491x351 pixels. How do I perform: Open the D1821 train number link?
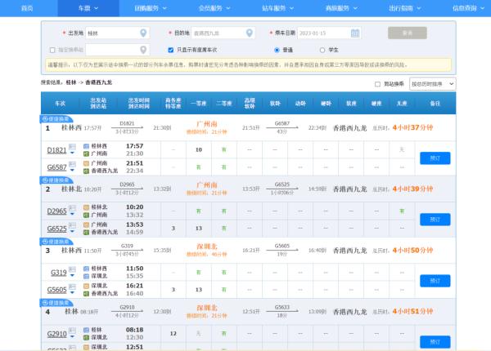[56, 150]
